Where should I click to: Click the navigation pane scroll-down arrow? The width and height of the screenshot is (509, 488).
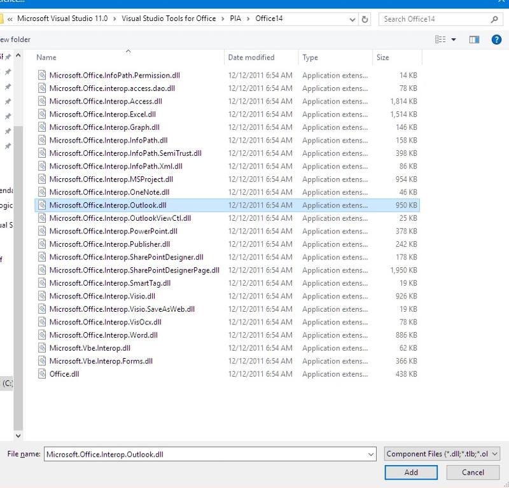18,436
